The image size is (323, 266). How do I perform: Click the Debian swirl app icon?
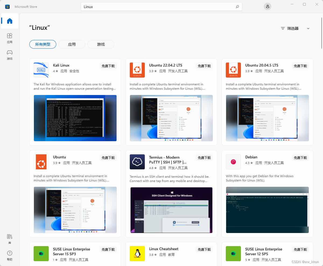233,162
